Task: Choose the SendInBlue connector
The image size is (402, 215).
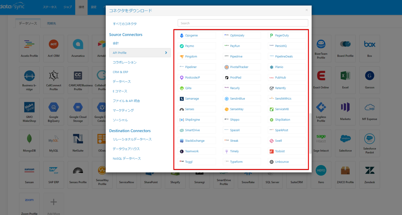Action: 242,99
